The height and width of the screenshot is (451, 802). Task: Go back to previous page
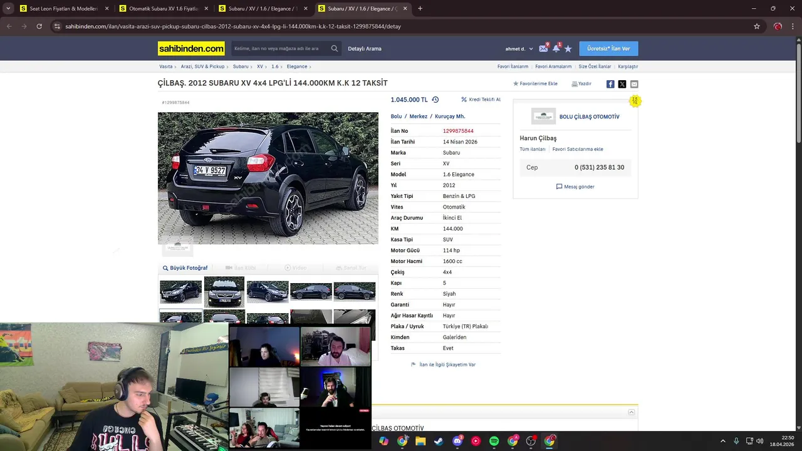[x=9, y=26]
